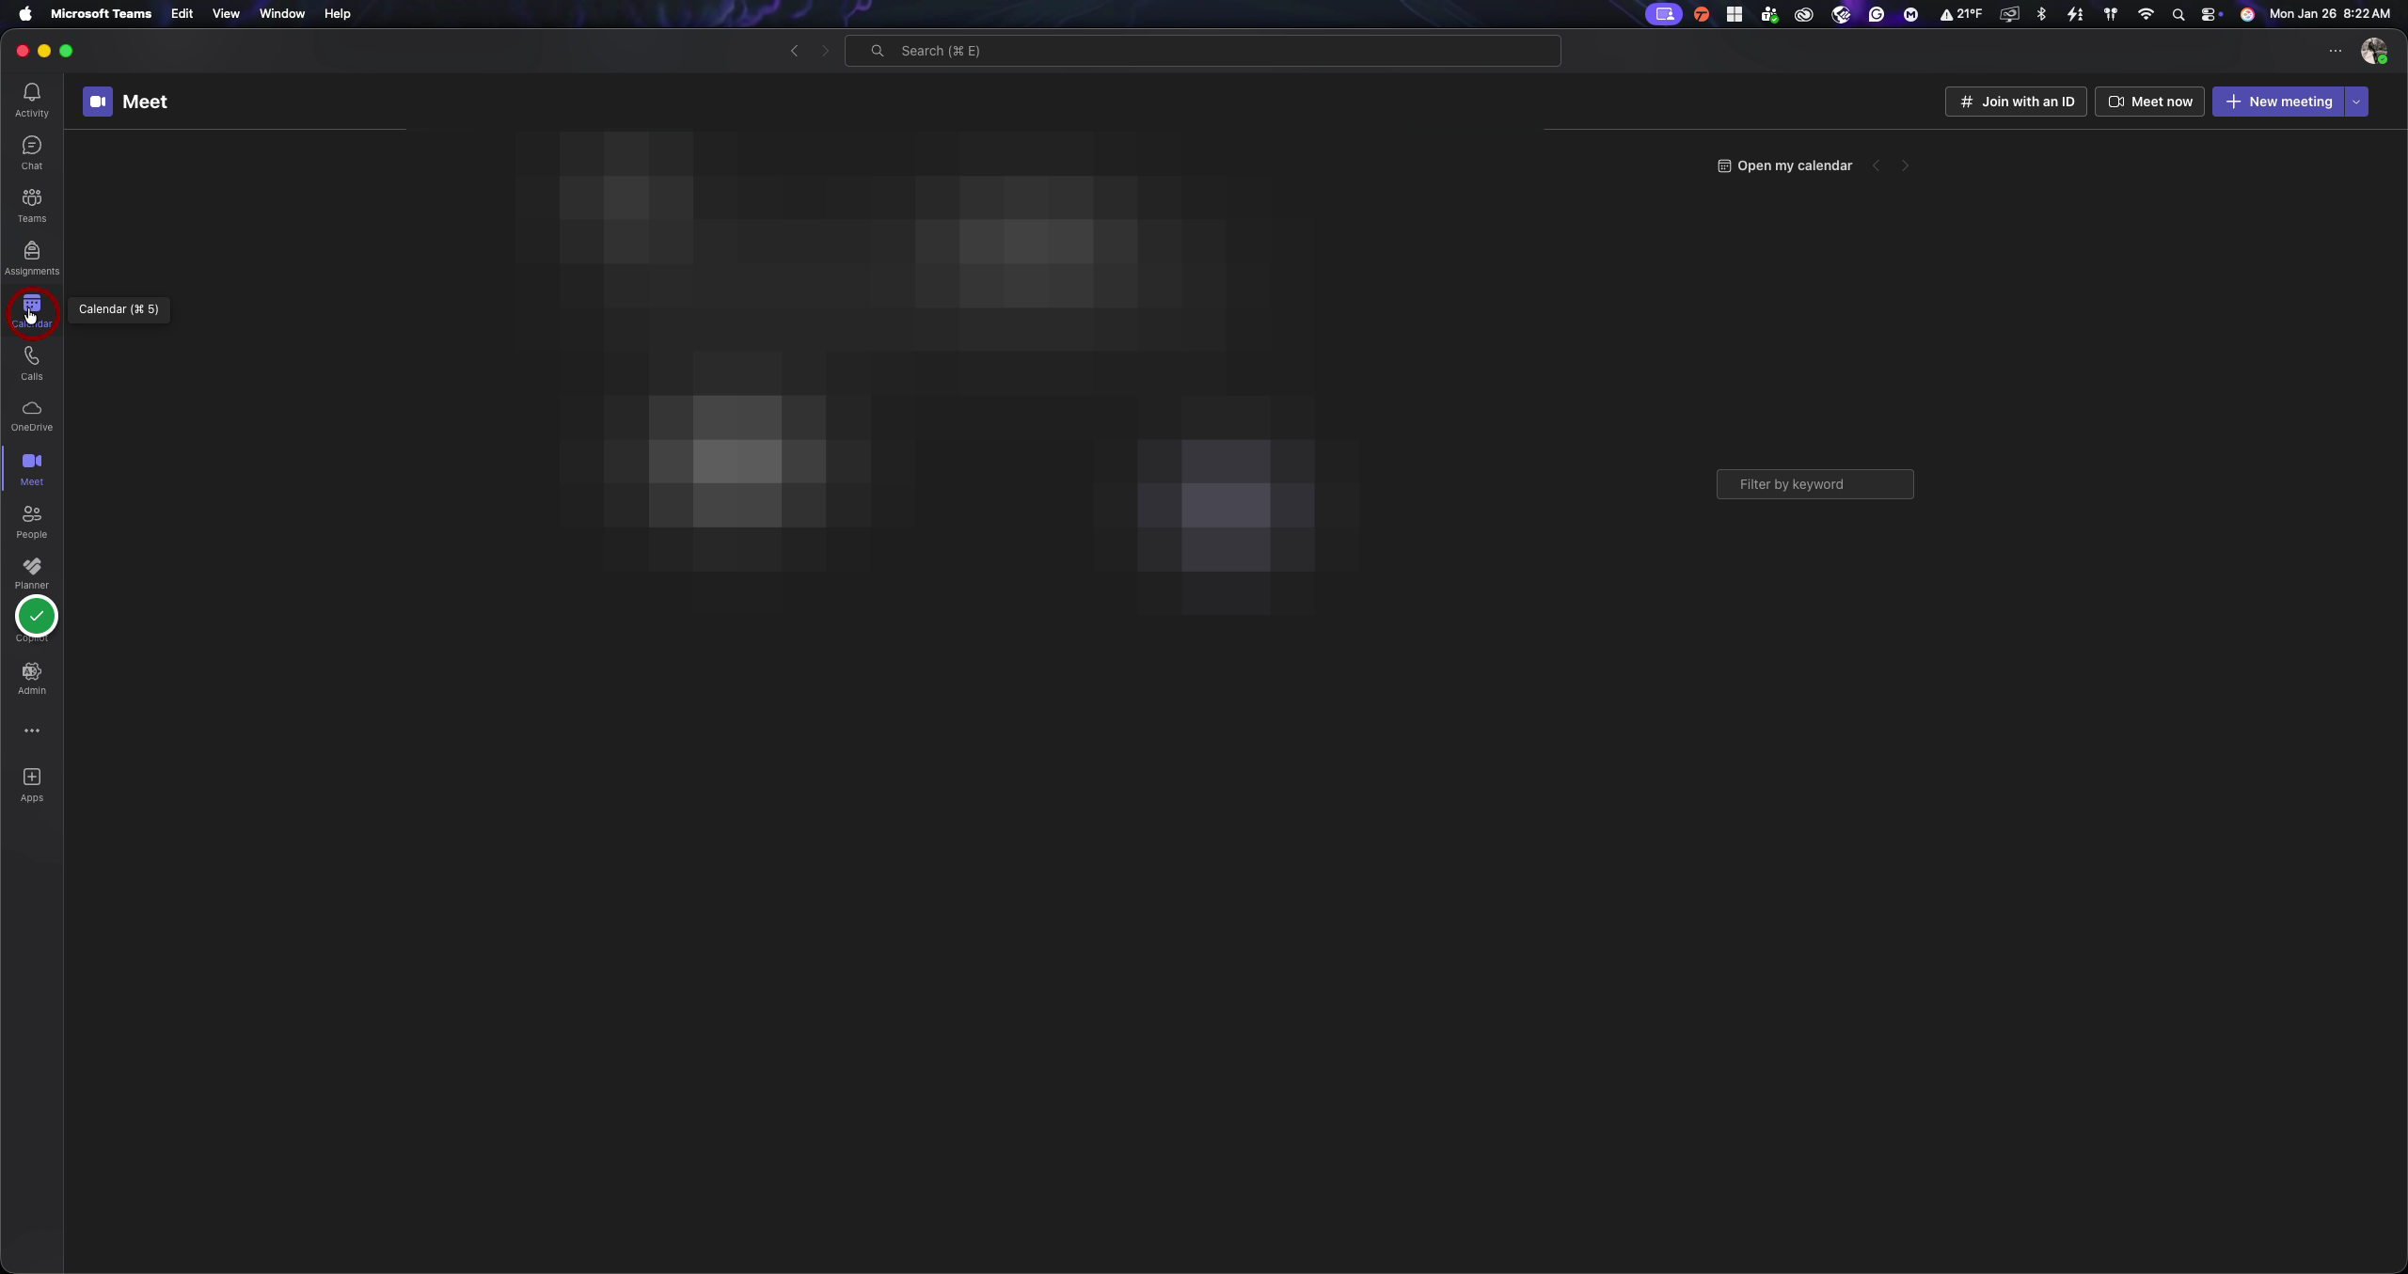Open Planner in the sidebar
The height and width of the screenshot is (1274, 2408).
(31, 573)
